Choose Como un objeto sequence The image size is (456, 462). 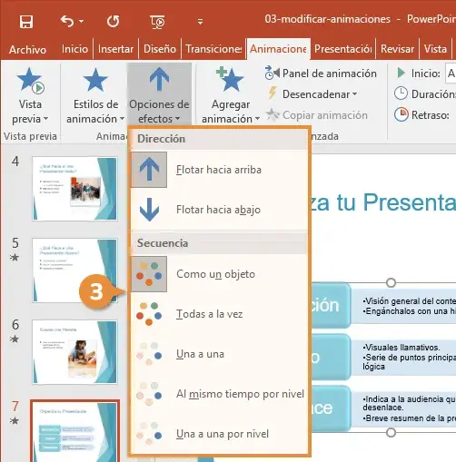pos(219,274)
